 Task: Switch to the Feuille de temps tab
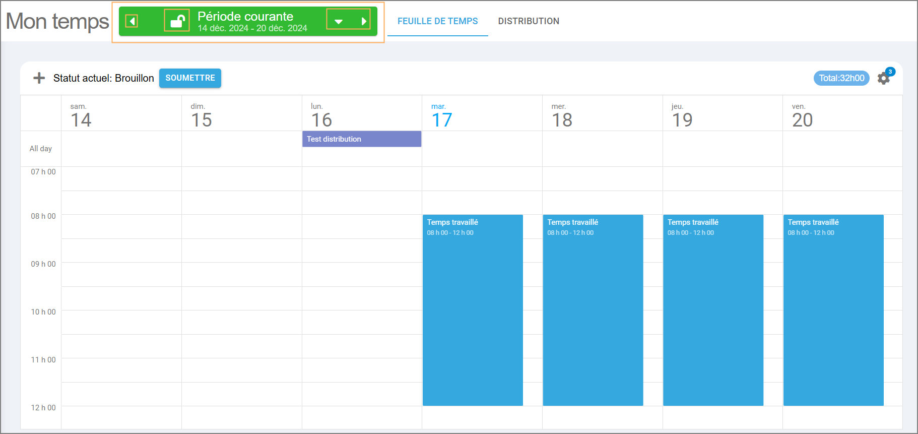(437, 21)
